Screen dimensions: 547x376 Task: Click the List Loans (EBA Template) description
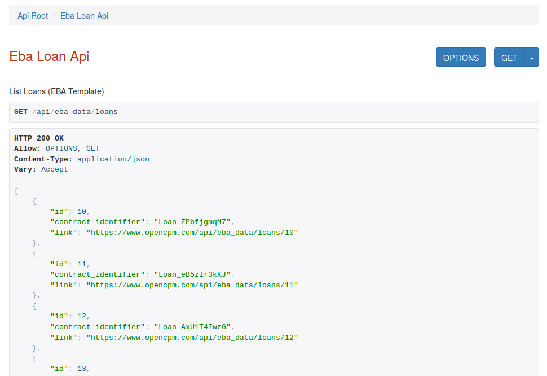pos(56,91)
